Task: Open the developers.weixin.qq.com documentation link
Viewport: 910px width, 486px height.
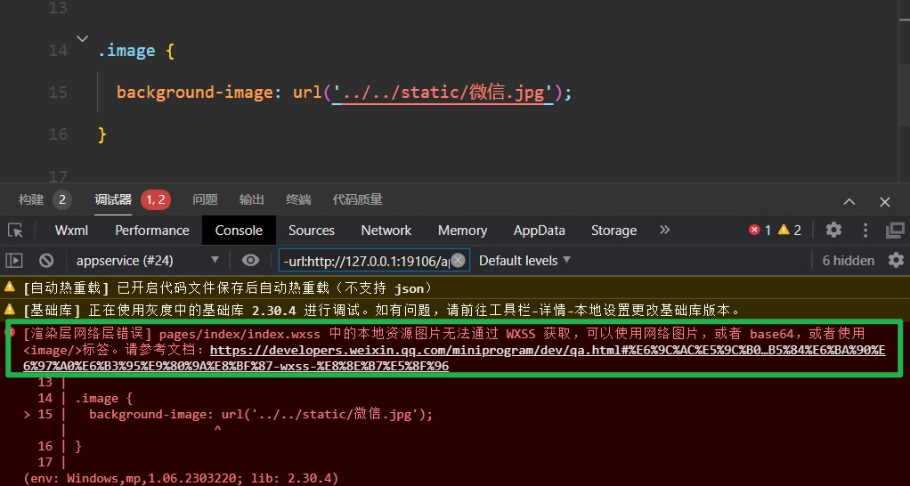Action: [x=547, y=350]
